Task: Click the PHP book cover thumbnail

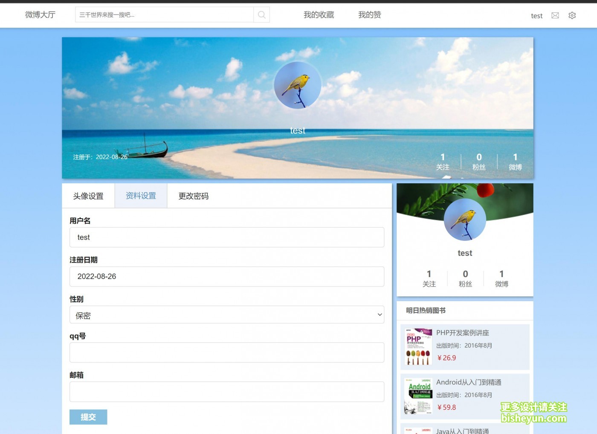Action: point(418,347)
